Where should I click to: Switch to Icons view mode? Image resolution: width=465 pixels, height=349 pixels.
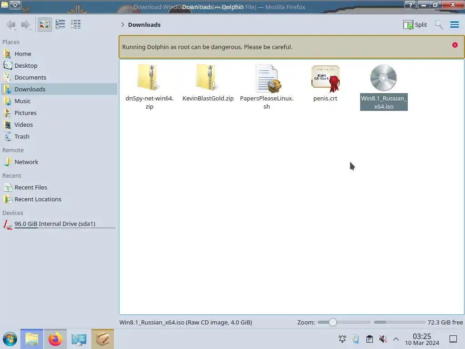[45, 25]
